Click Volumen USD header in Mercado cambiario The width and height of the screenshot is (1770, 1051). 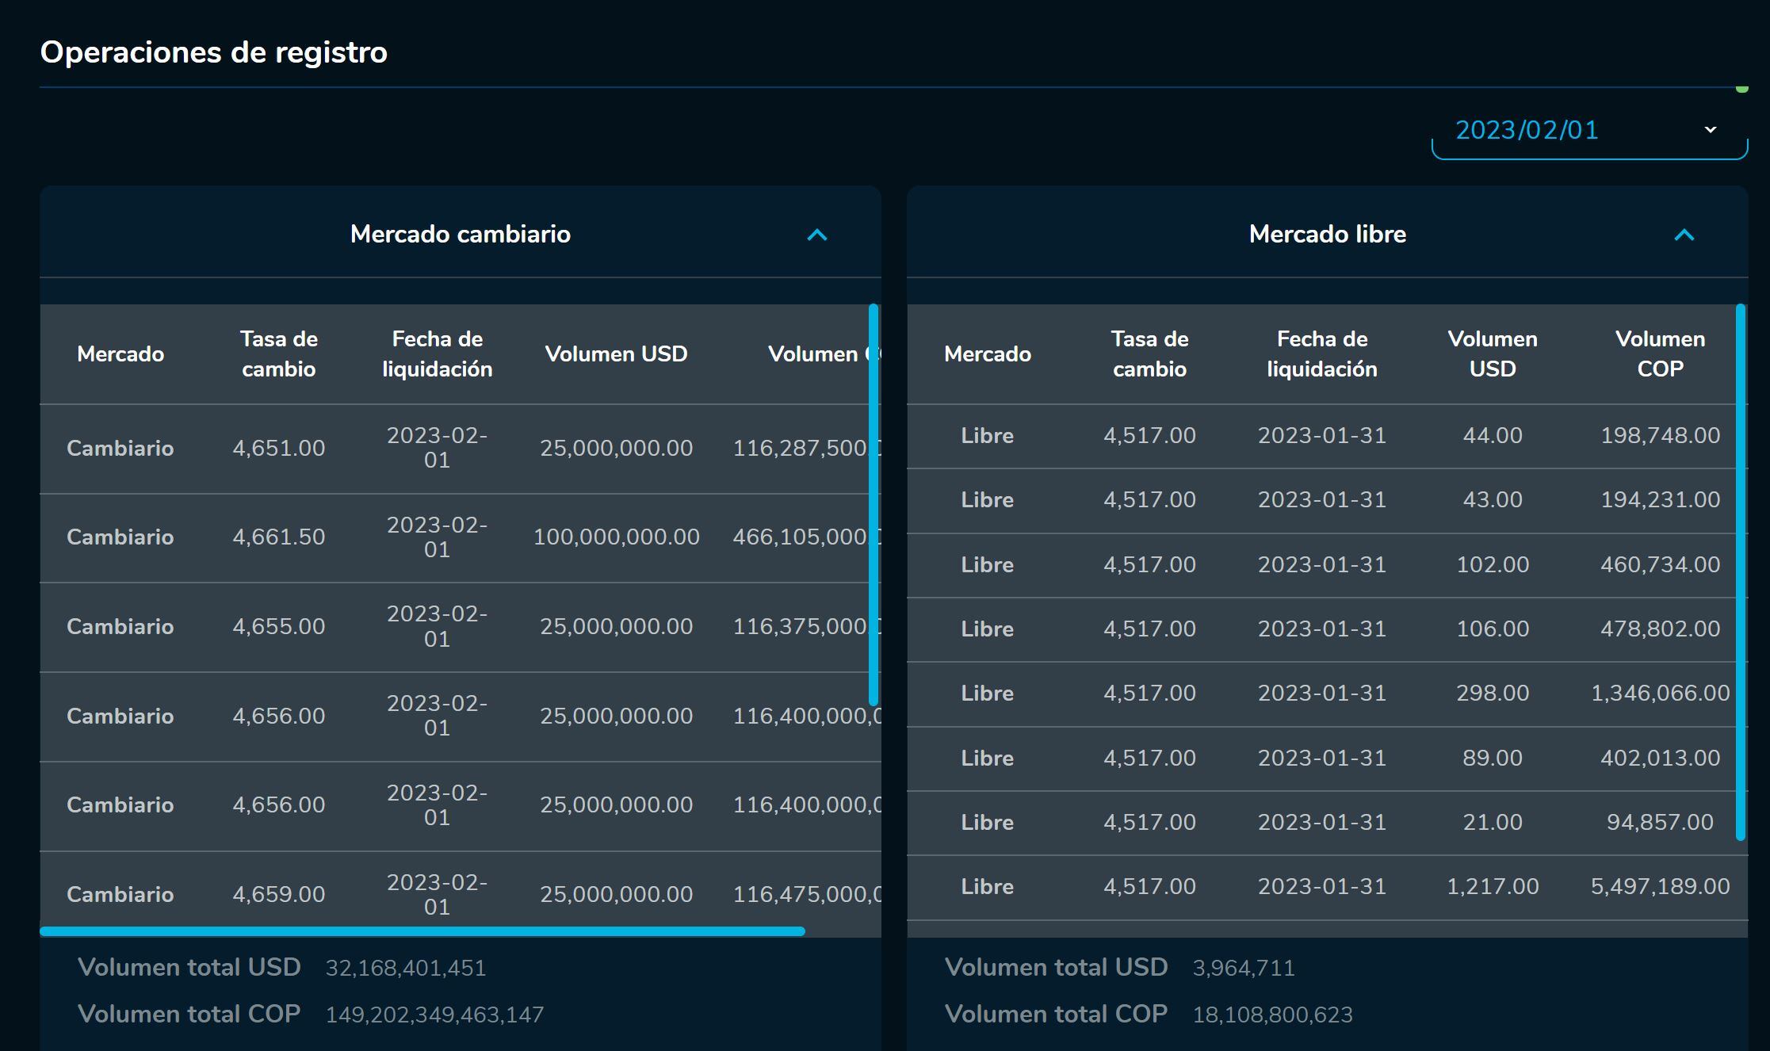pyautogui.click(x=616, y=354)
